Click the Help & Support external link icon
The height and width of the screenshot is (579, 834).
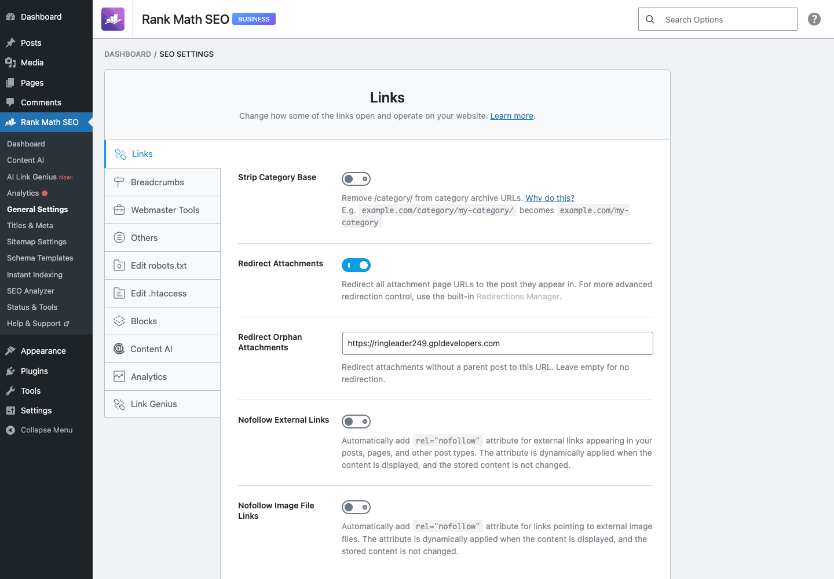pos(67,324)
